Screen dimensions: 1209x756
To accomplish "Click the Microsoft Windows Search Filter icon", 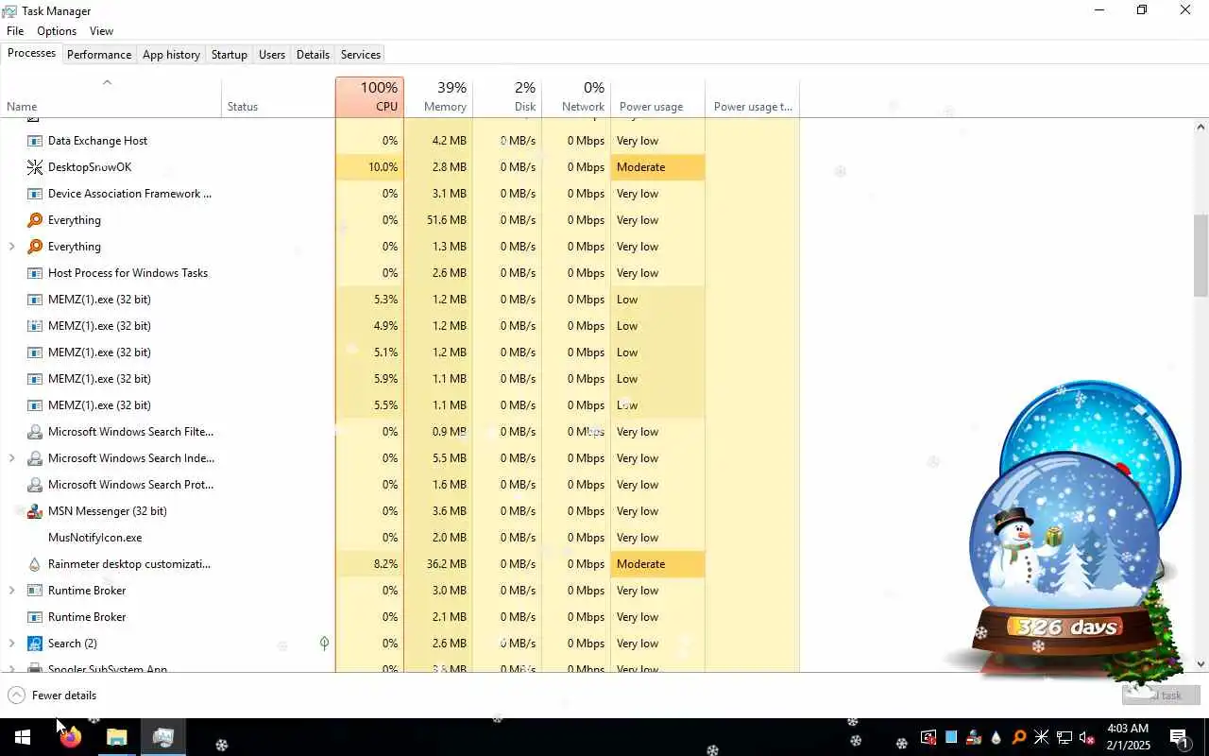I will [35, 432].
